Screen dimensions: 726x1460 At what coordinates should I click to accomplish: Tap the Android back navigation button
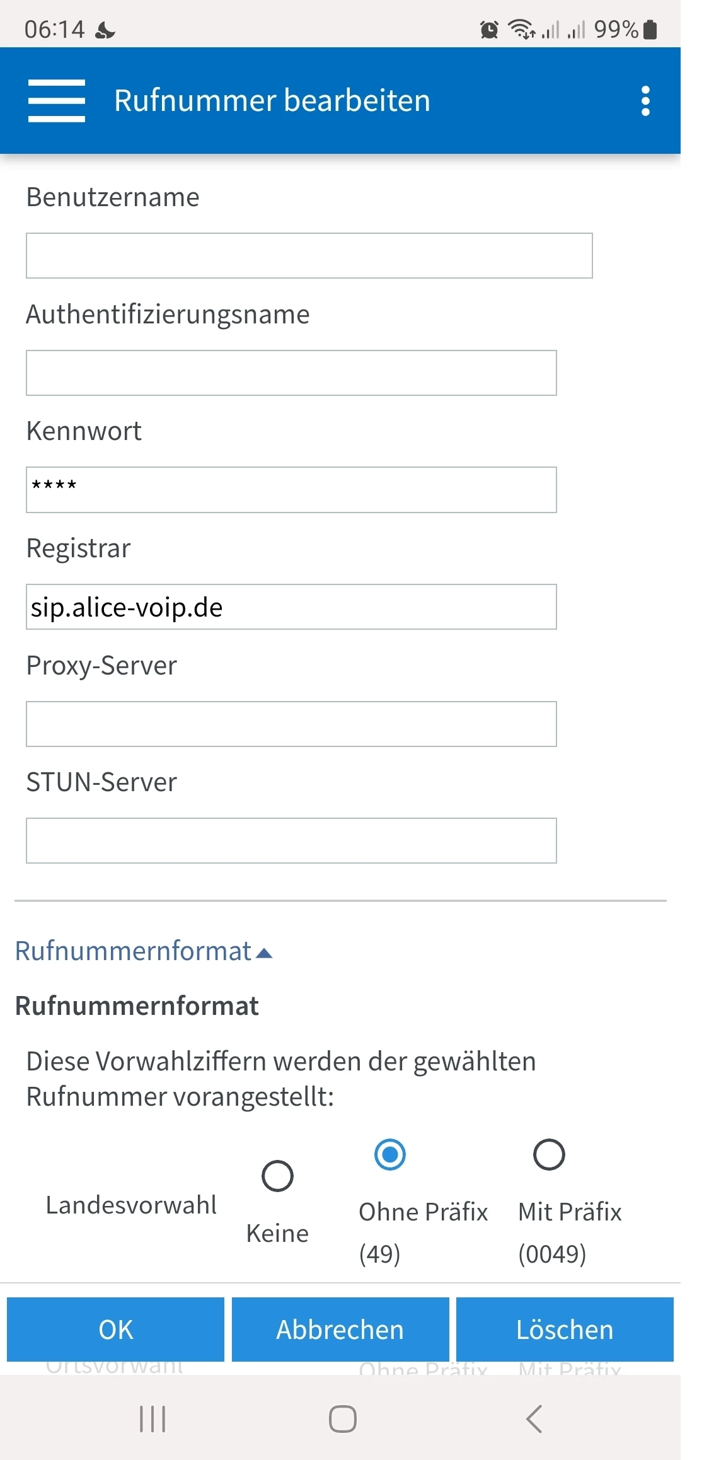(534, 1419)
